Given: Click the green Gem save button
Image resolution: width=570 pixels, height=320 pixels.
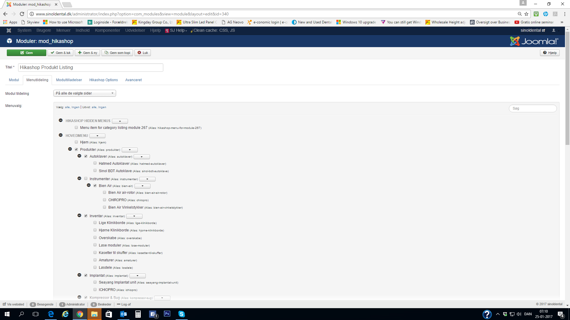Looking at the screenshot, I should click(26, 53).
